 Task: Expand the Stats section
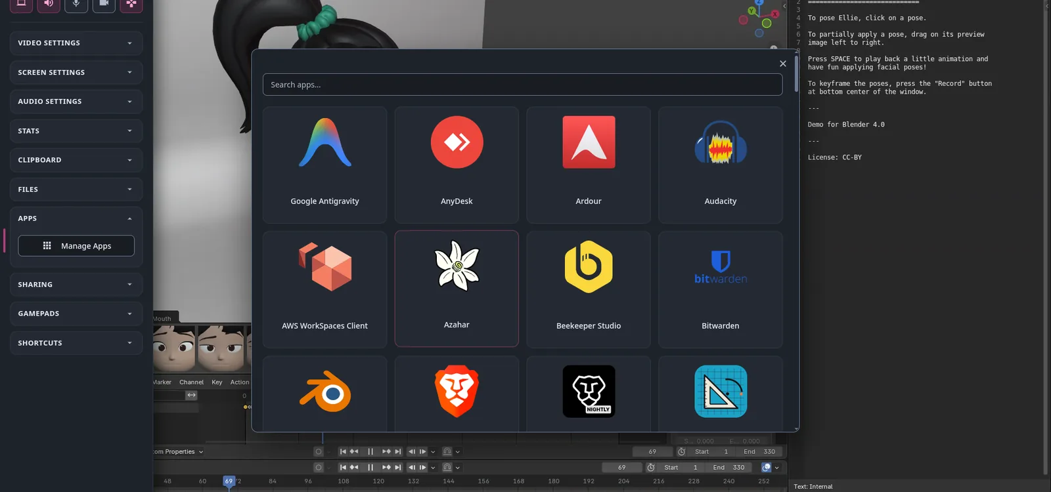point(76,131)
